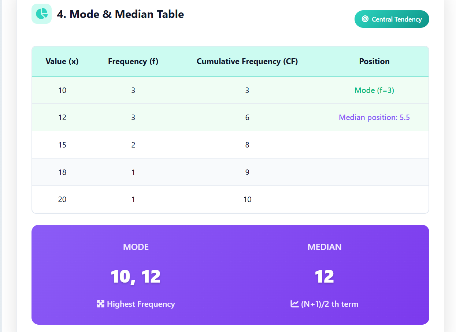
Task: Click the MEDIAN result showing 12
Action: click(325, 276)
